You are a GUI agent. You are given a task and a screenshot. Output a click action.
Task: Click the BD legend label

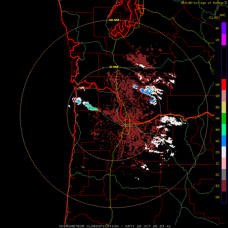[217, 107]
